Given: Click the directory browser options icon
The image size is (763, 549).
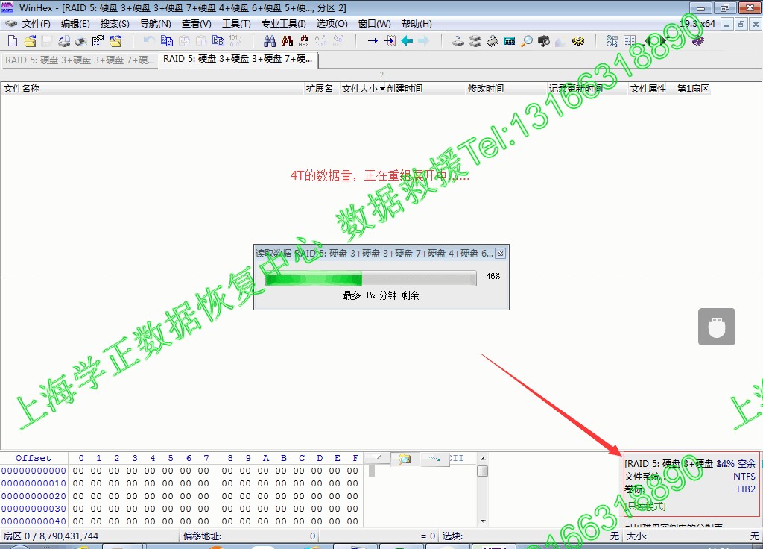Looking at the screenshot, I should 630,41.
